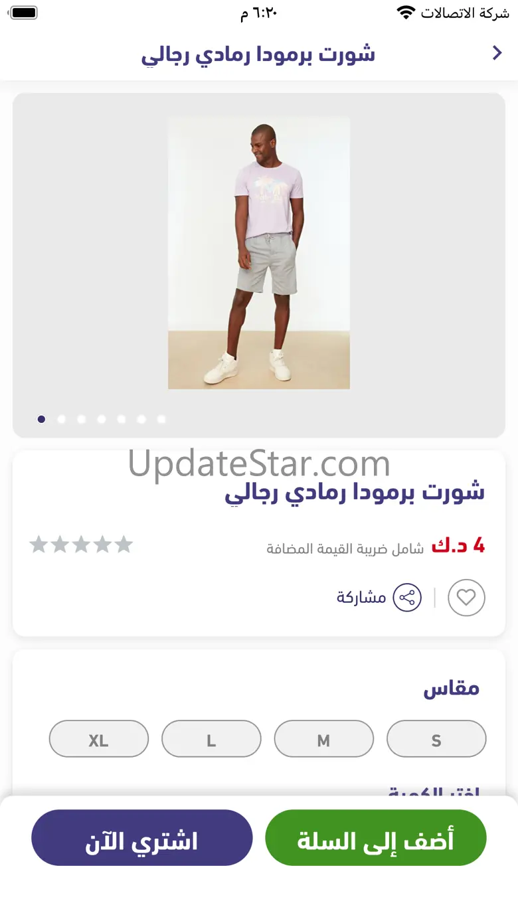
Task: Tap the third rating star
Action: coord(81,544)
